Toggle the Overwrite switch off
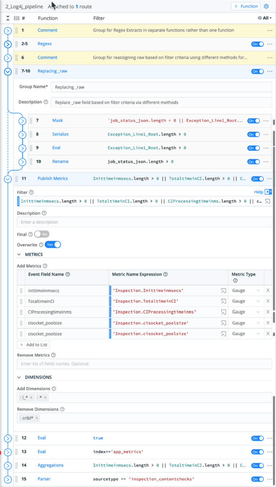The height and width of the screenshot is (487, 276). [53, 244]
